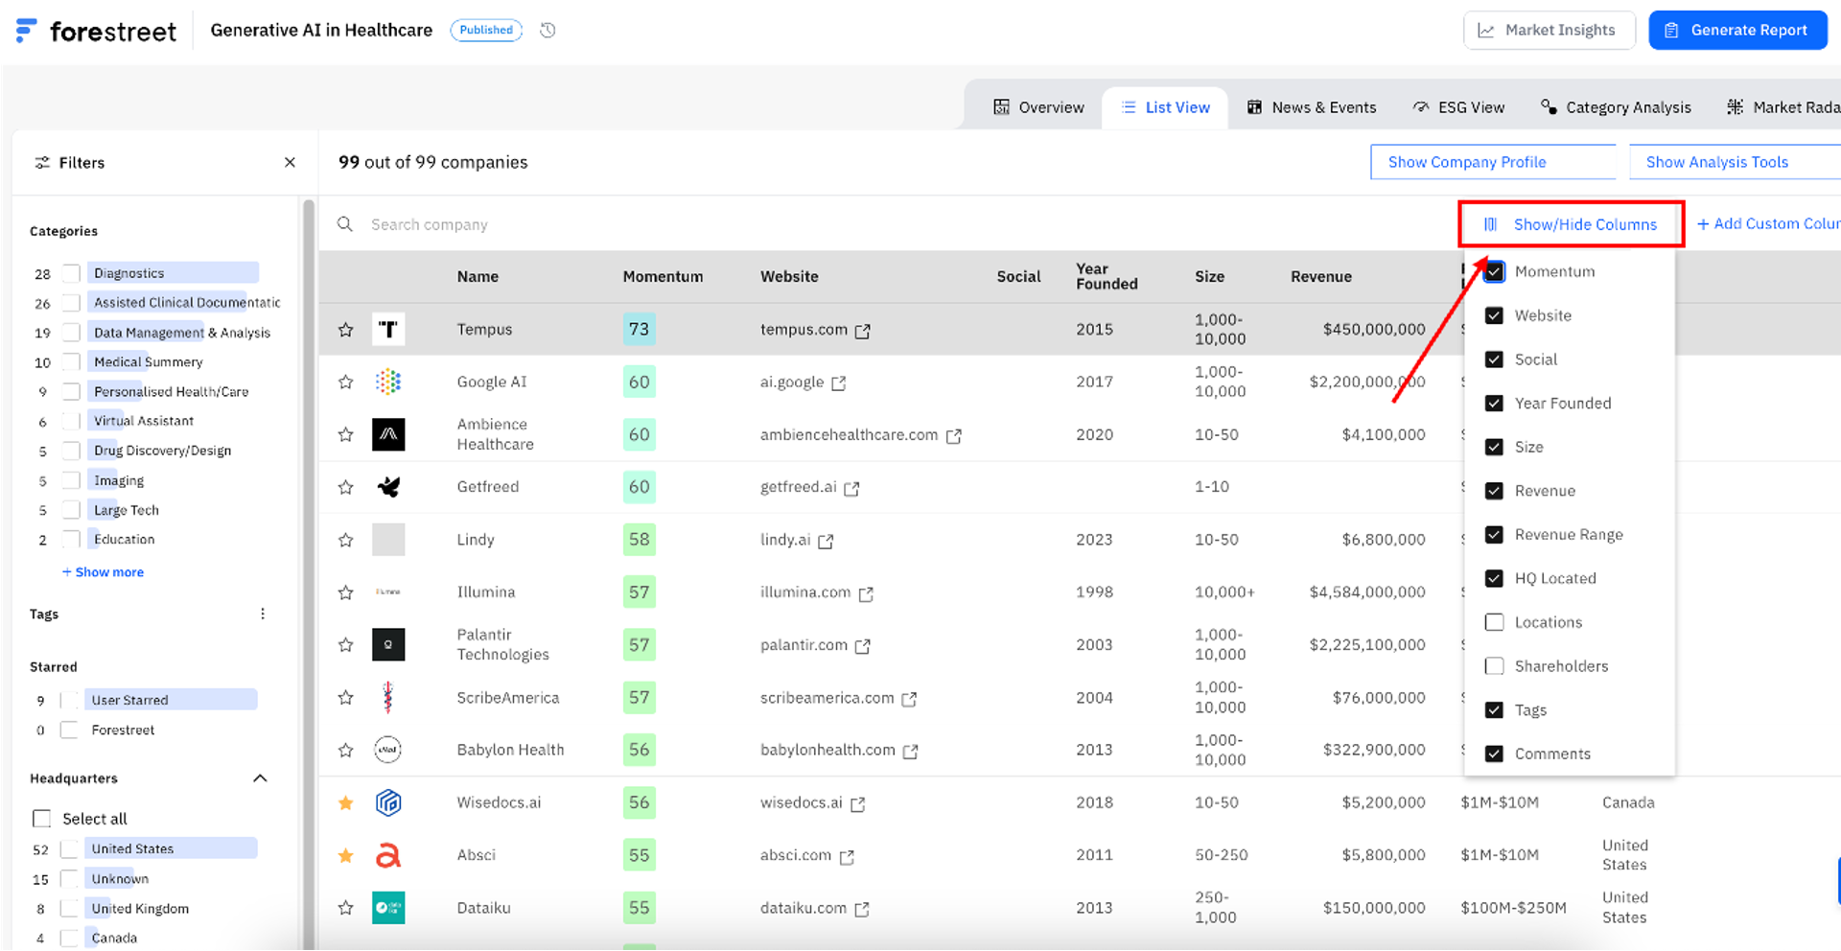Open ESG View tab
Image resolution: width=1841 pixels, height=951 pixels.
click(x=1458, y=107)
